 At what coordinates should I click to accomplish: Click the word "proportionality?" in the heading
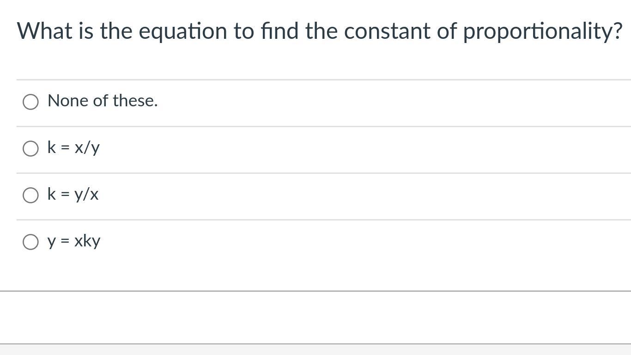pyautogui.click(x=543, y=31)
